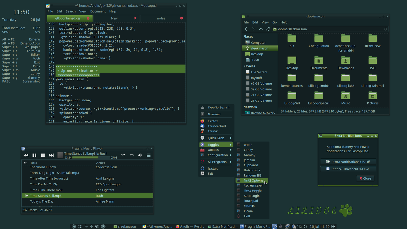Select Xkill from the submenu
The image size is (407, 229).
[252, 216]
